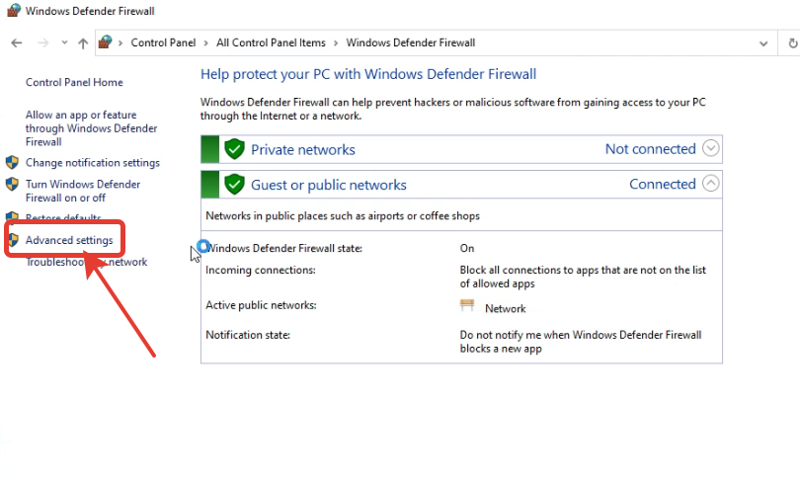The width and height of the screenshot is (800, 484).
Task: Go back with the back arrow
Action: [x=17, y=43]
